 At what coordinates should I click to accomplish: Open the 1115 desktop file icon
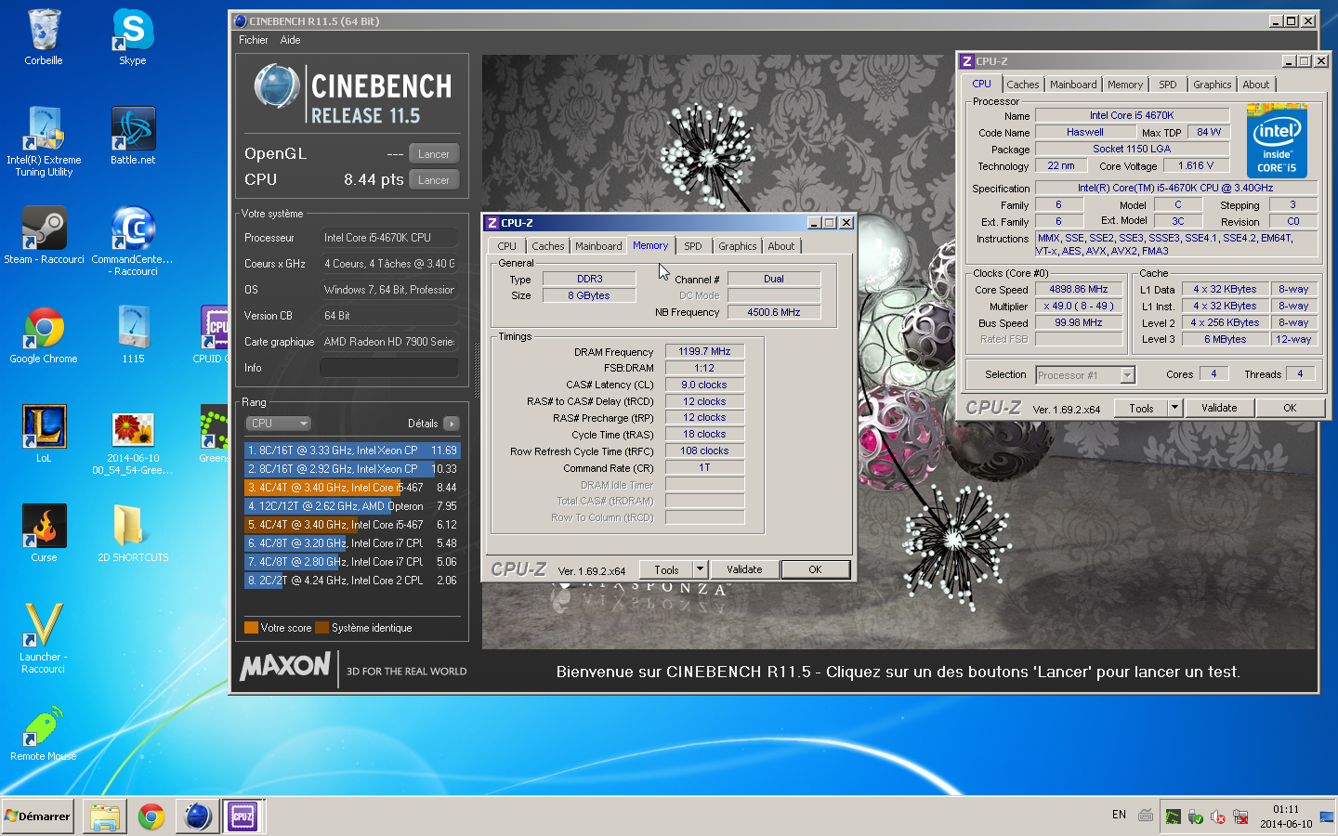(x=133, y=334)
